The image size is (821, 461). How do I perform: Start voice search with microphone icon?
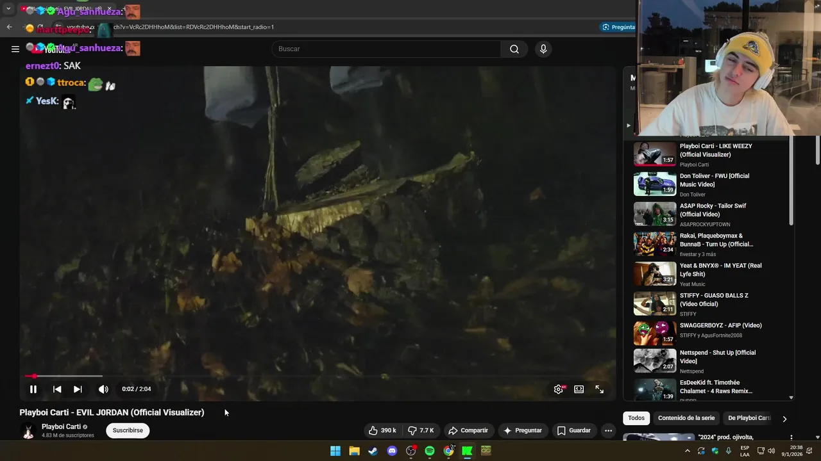point(543,49)
